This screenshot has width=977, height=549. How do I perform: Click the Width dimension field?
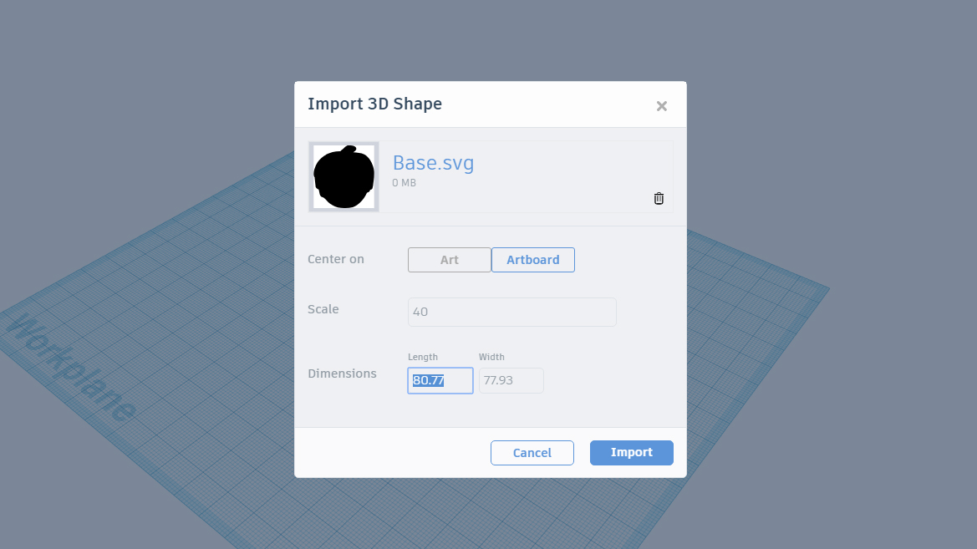(511, 381)
